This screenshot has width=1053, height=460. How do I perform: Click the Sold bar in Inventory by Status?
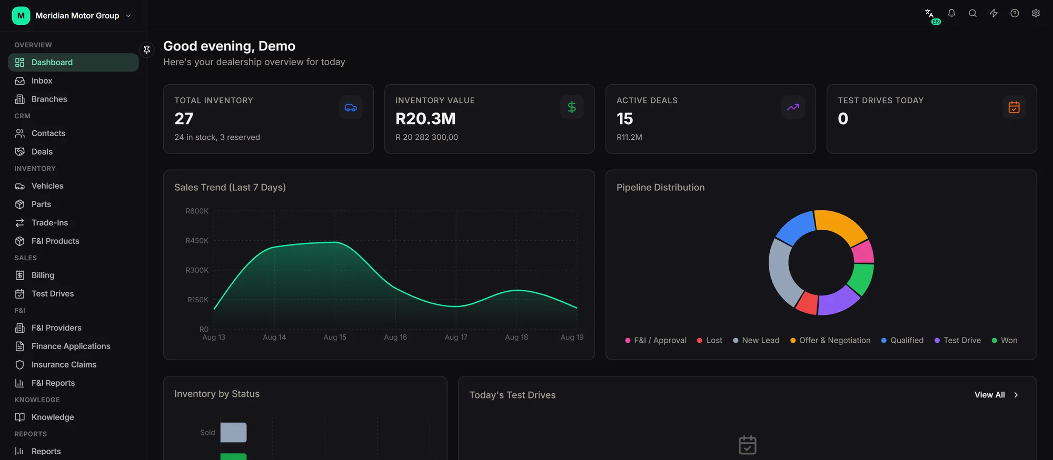tap(233, 432)
